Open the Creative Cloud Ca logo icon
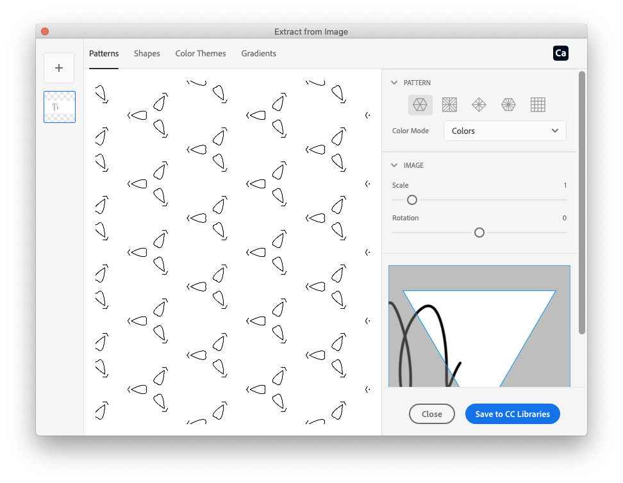The image size is (623, 483). click(561, 53)
